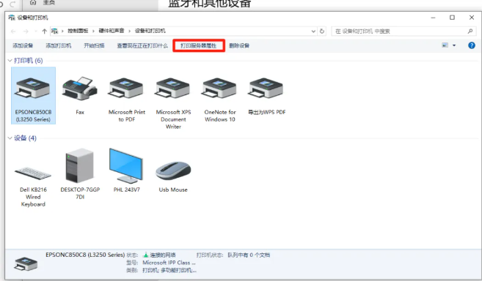Click 查看现在正在打印什么 in the toolbar
The image size is (482, 281).
[x=142, y=45]
